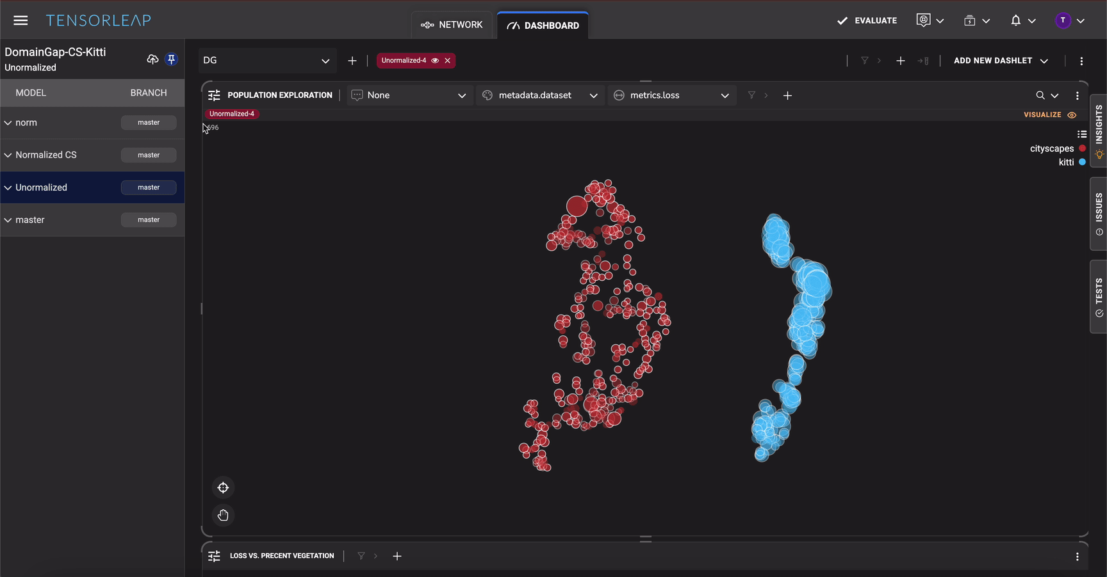Toggle the legend list icon
Image resolution: width=1107 pixels, height=577 pixels.
[1082, 134]
